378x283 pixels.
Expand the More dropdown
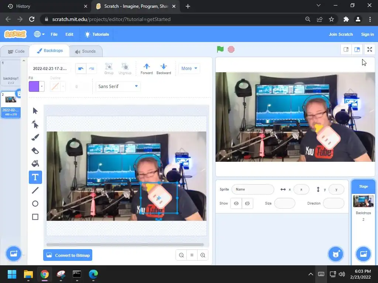click(x=189, y=68)
